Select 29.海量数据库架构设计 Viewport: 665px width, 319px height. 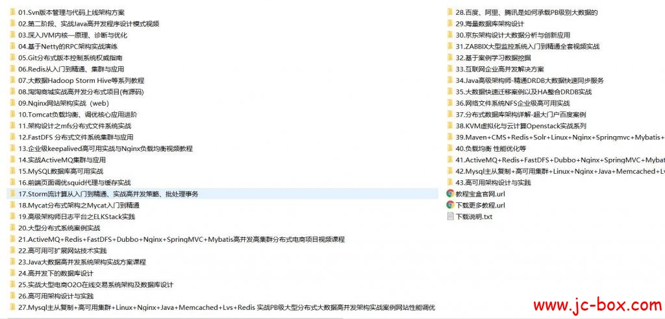[x=490, y=24]
